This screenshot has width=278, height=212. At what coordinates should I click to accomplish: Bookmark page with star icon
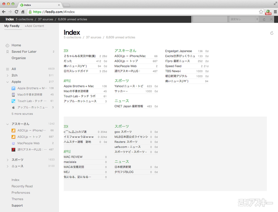261,12
